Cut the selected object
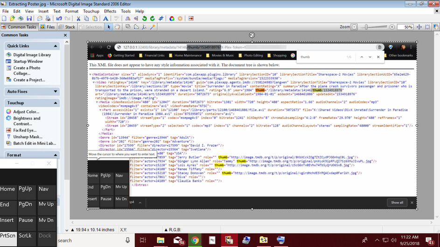440x247 pixels. coord(78,19)
